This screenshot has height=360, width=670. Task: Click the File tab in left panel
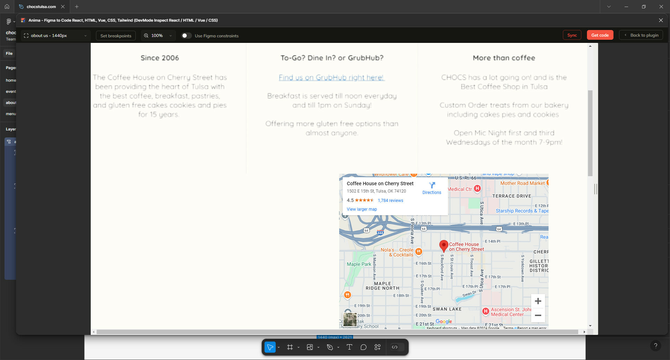click(9, 53)
